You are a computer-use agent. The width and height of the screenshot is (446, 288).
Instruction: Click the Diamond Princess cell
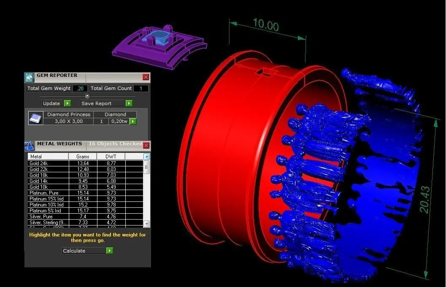68,114
